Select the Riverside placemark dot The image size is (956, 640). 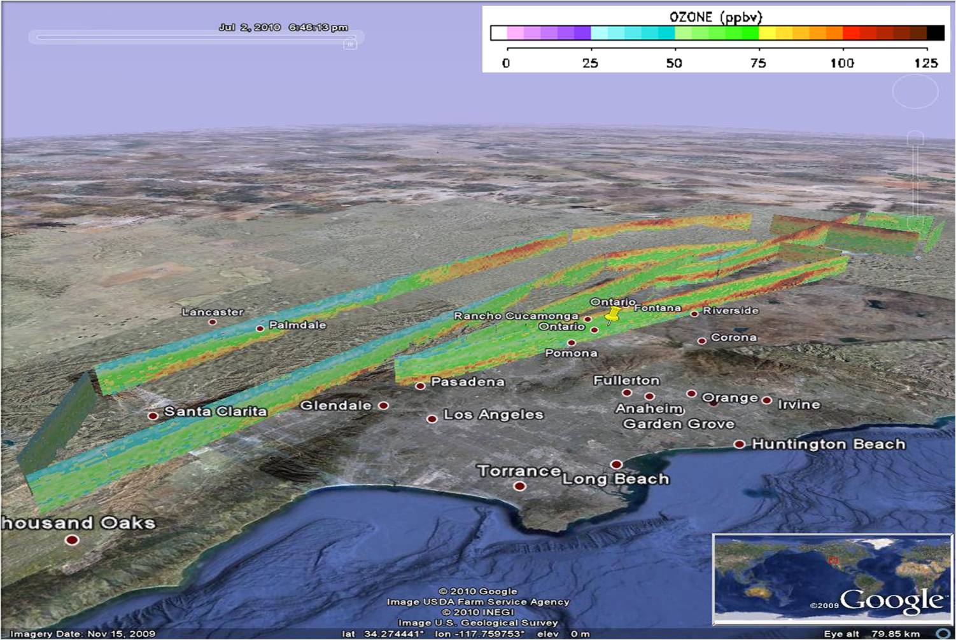pos(694,313)
